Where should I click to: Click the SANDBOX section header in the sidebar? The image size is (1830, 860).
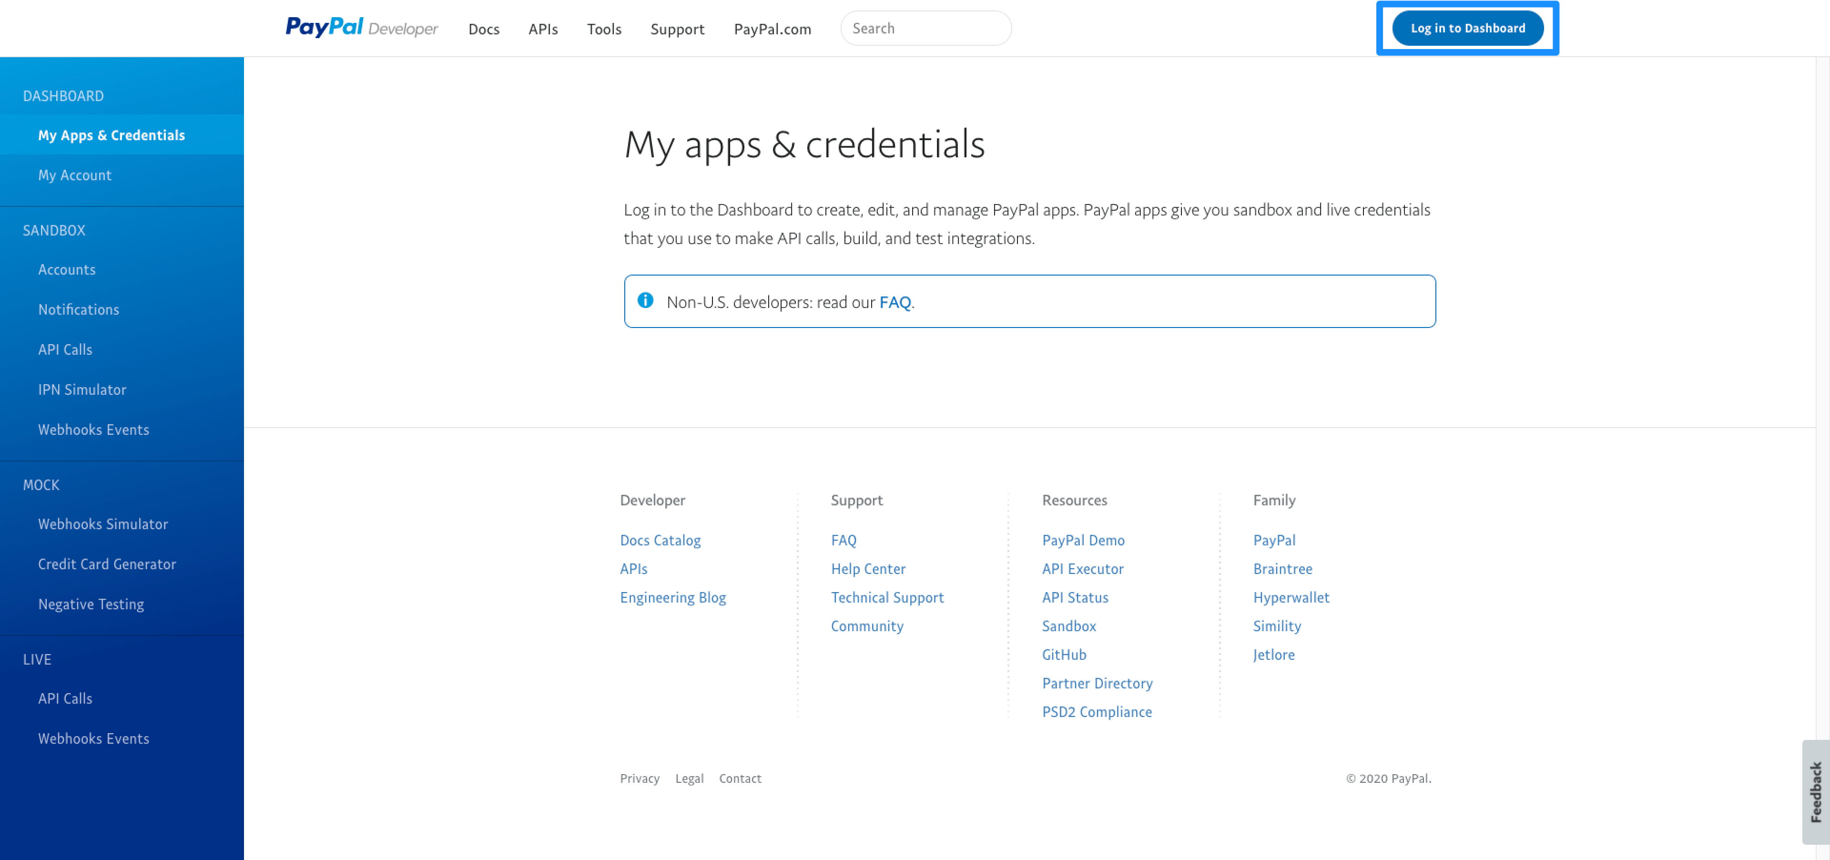click(54, 230)
